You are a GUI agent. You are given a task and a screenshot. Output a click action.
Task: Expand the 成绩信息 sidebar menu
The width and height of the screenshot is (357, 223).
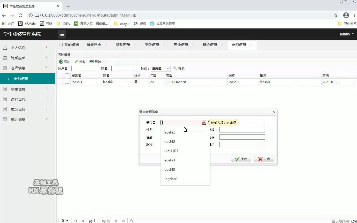27,109
